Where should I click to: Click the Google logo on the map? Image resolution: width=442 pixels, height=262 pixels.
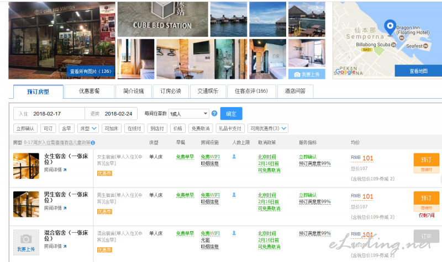coord(345,72)
